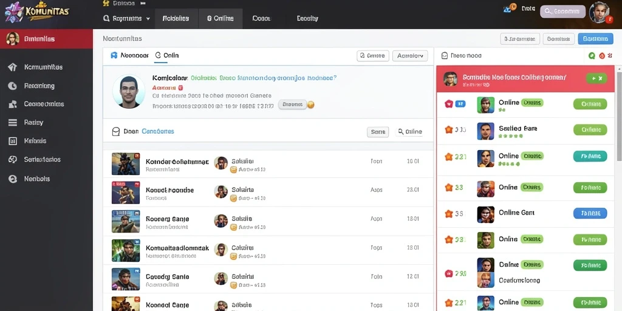Open the game thumbnail in the 12 01 row
The image size is (622, 311).
(x=126, y=279)
